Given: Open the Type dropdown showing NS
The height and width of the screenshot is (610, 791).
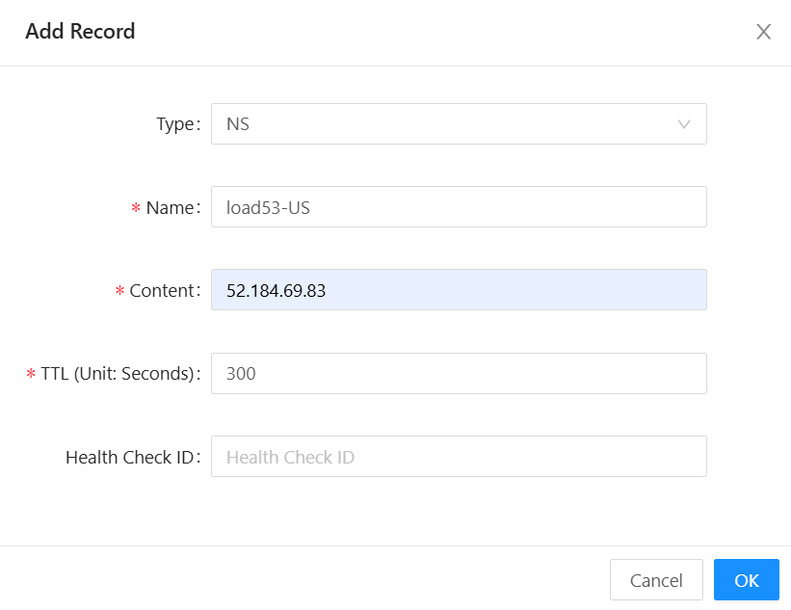Looking at the screenshot, I should coord(458,124).
